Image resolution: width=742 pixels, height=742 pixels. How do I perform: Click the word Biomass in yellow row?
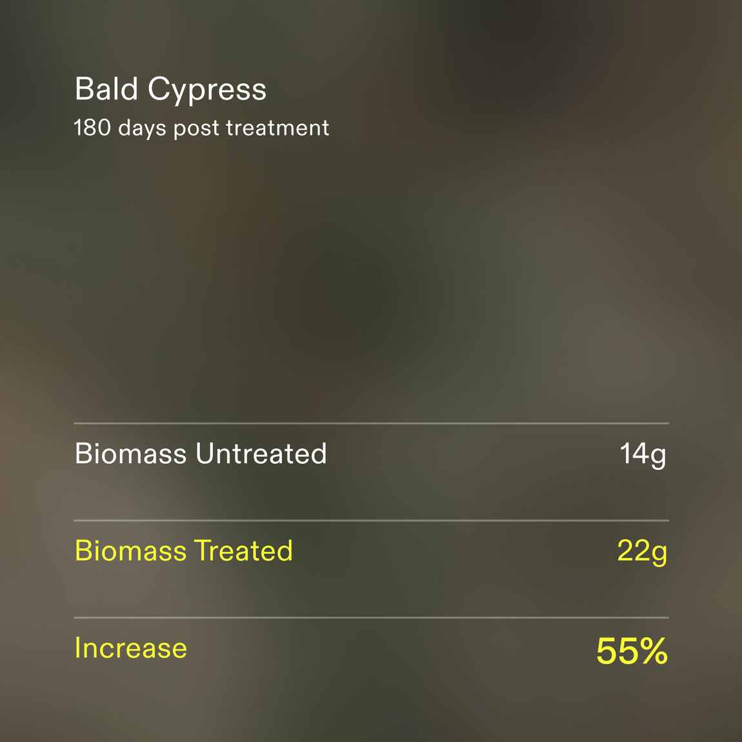(130, 550)
